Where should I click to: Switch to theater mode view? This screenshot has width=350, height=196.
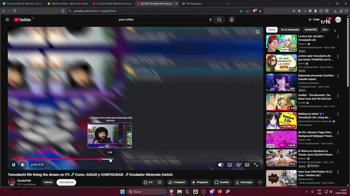pos(247,165)
